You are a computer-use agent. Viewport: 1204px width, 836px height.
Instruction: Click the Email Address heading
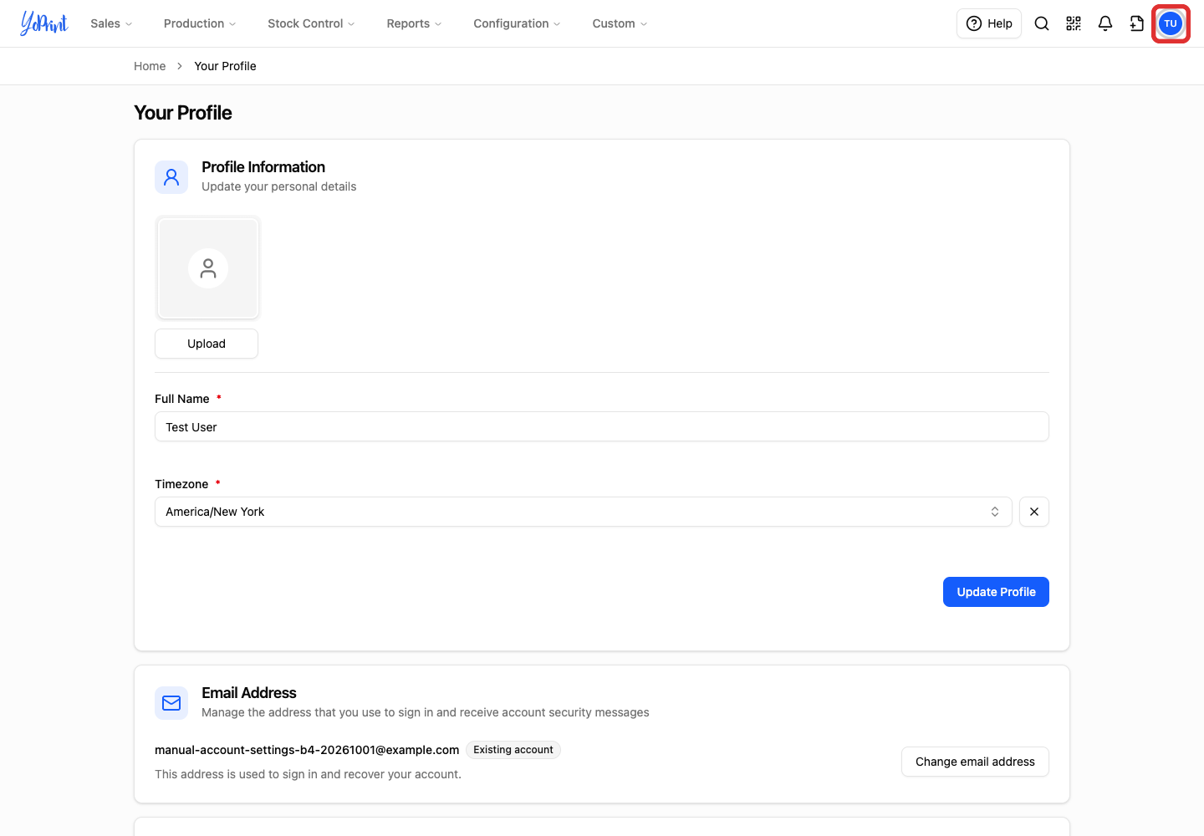click(249, 693)
